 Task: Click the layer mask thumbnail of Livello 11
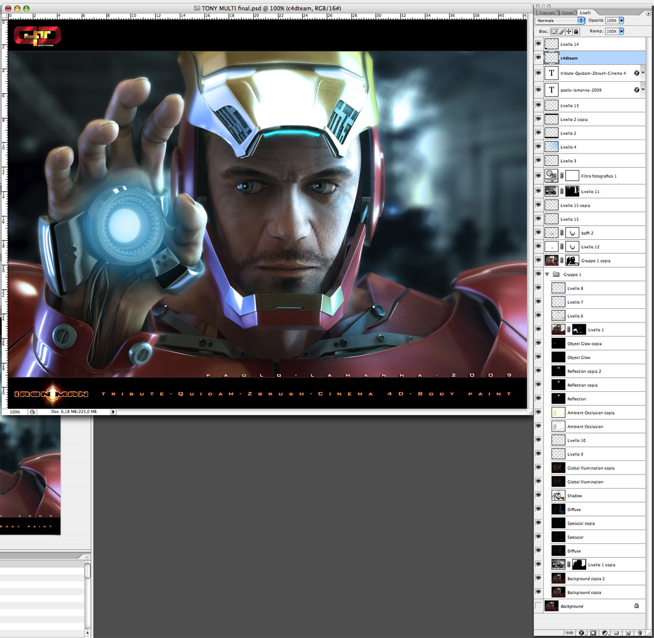[x=572, y=191]
